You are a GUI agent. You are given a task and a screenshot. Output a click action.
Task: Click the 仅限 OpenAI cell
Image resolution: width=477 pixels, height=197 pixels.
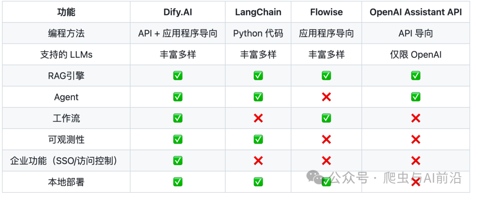pyautogui.click(x=416, y=54)
